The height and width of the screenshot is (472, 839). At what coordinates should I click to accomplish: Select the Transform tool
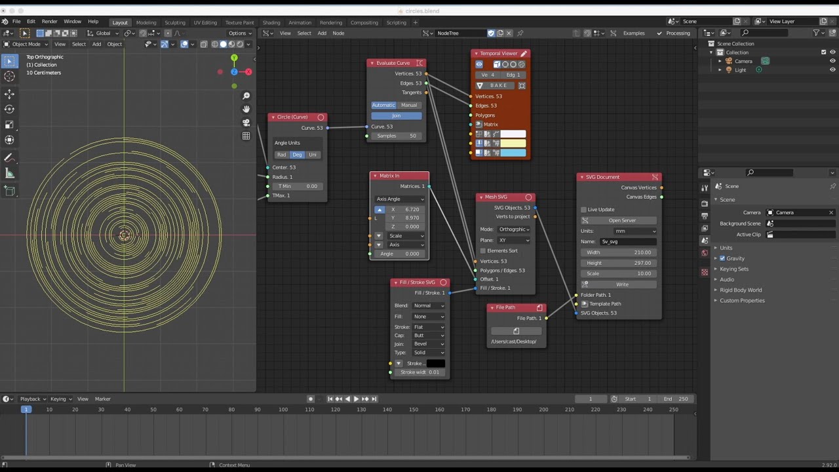click(9, 140)
